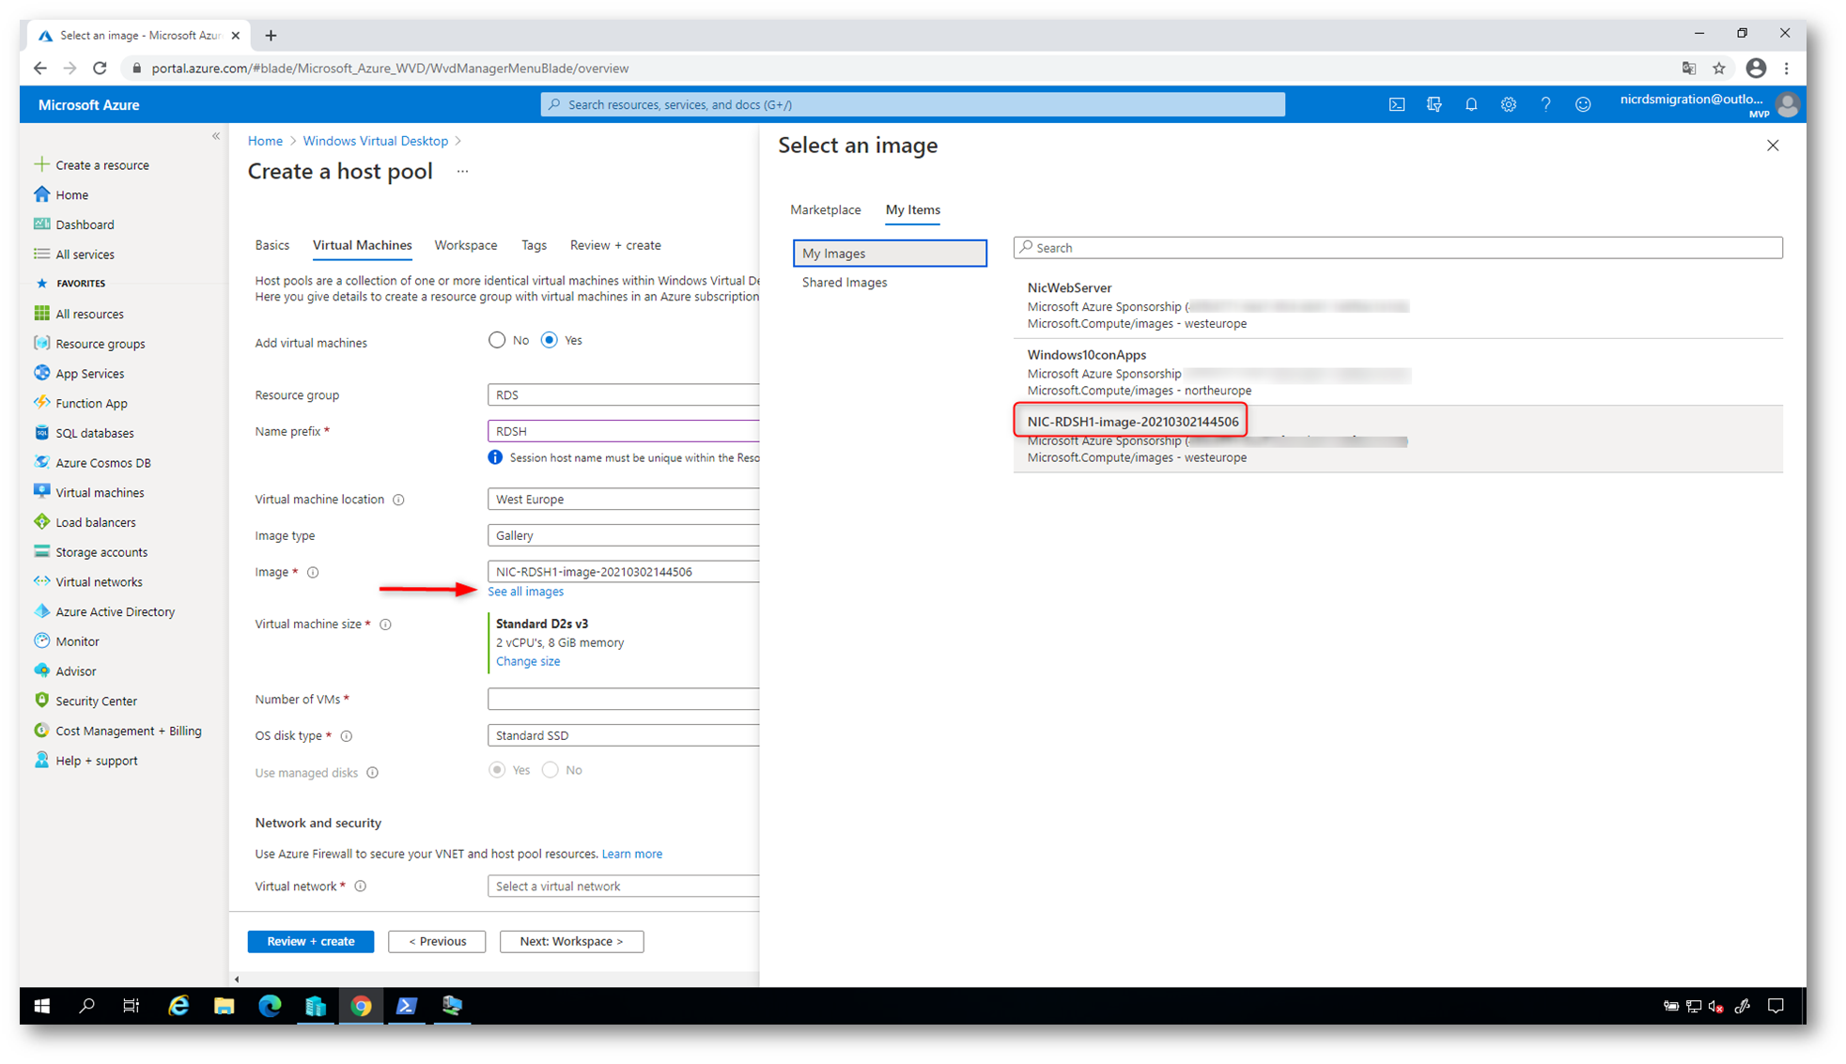Open Azure Active Directory in the sidebar
The width and height of the screenshot is (1846, 1064).
pos(115,611)
